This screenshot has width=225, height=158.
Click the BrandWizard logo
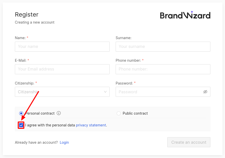185,15
